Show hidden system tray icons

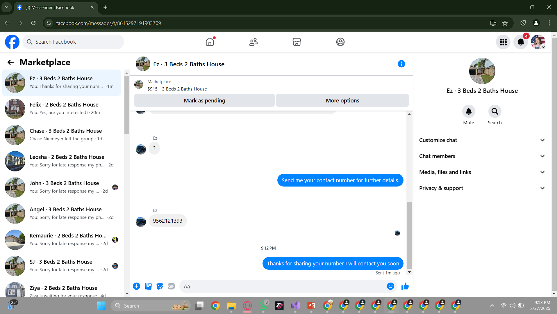(x=492, y=306)
